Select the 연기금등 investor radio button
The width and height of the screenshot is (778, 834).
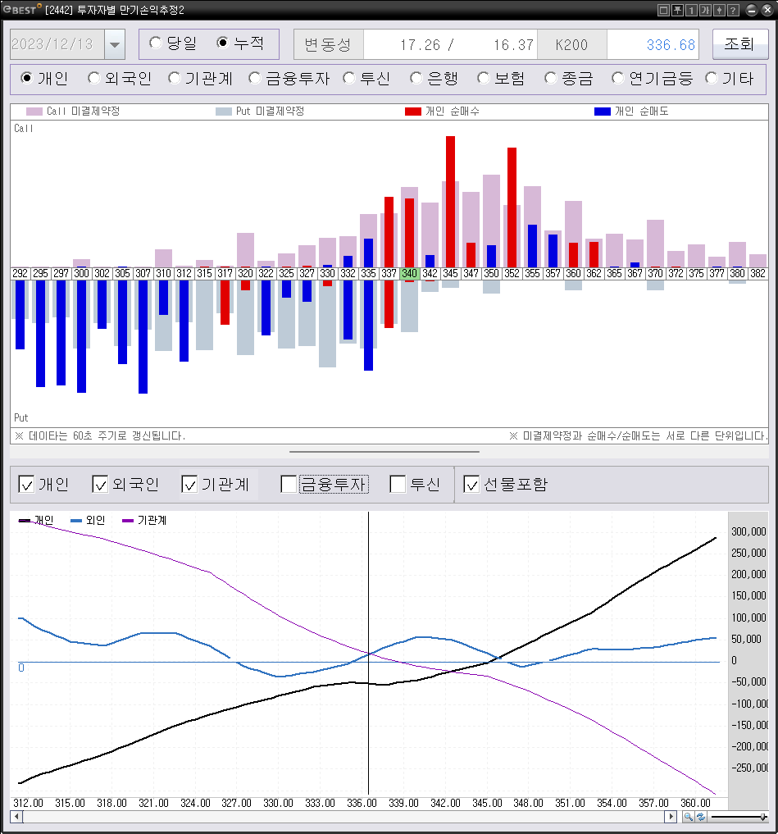pyautogui.click(x=617, y=78)
